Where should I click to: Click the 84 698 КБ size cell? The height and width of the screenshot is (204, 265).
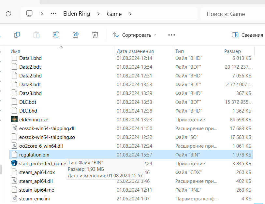240,120
